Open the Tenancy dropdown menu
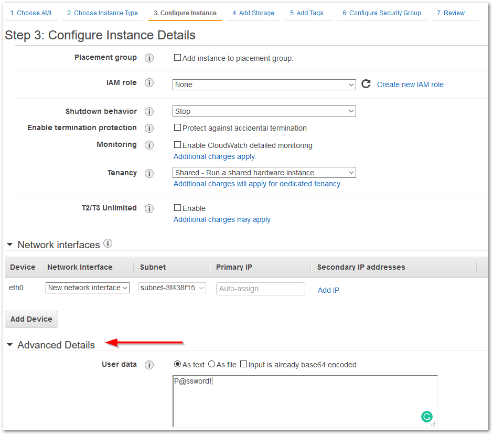 264,173
